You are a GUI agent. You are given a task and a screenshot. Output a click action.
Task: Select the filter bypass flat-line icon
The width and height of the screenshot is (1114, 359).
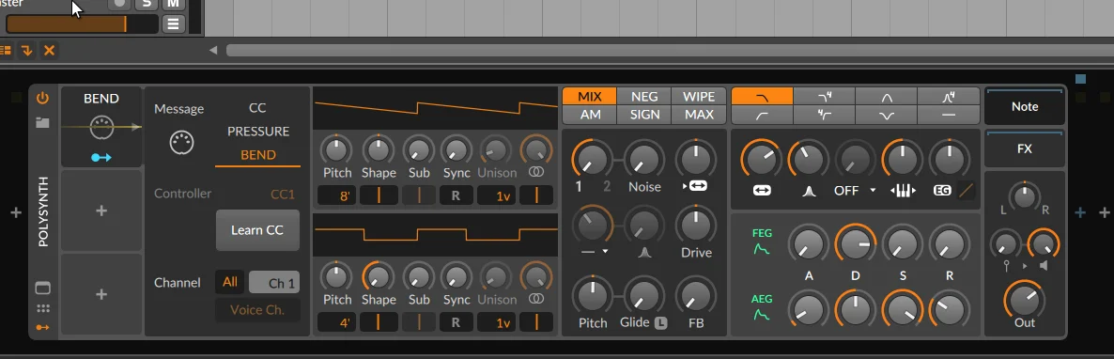pyautogui.click(x=948, y=115)
